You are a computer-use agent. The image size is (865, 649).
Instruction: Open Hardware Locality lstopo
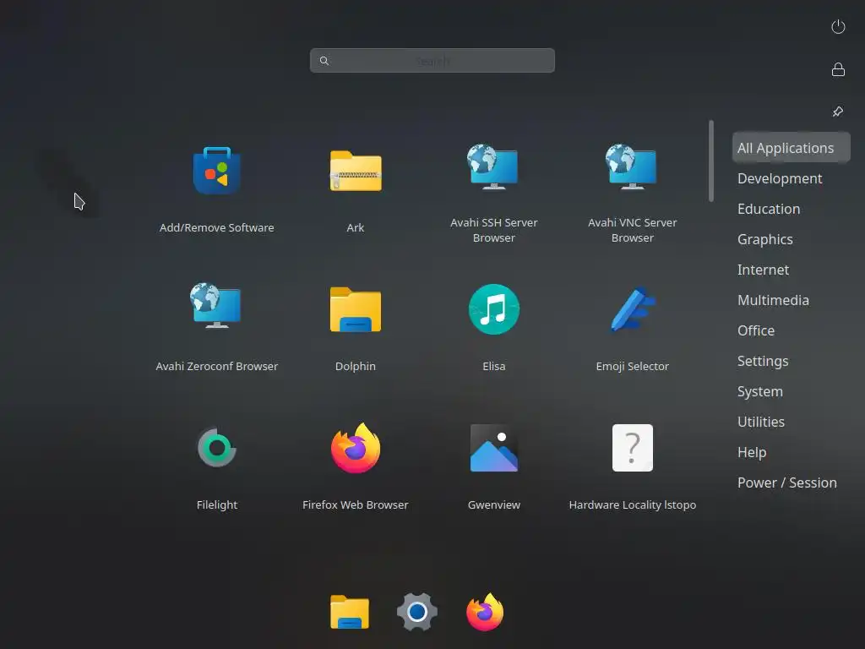tap(632, 448)
